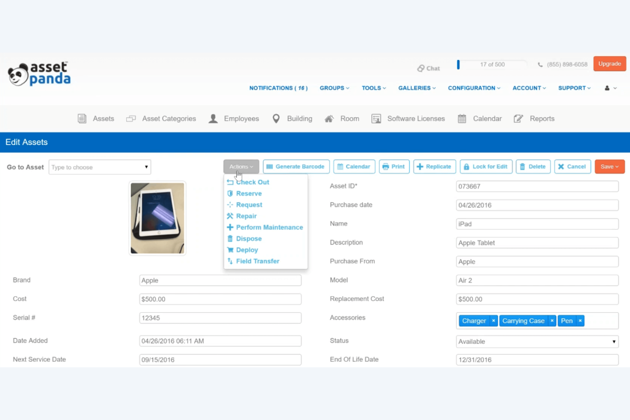Click the Purchase date field
The height and width of the screenshot is (420, 630).
coord(537,205)
